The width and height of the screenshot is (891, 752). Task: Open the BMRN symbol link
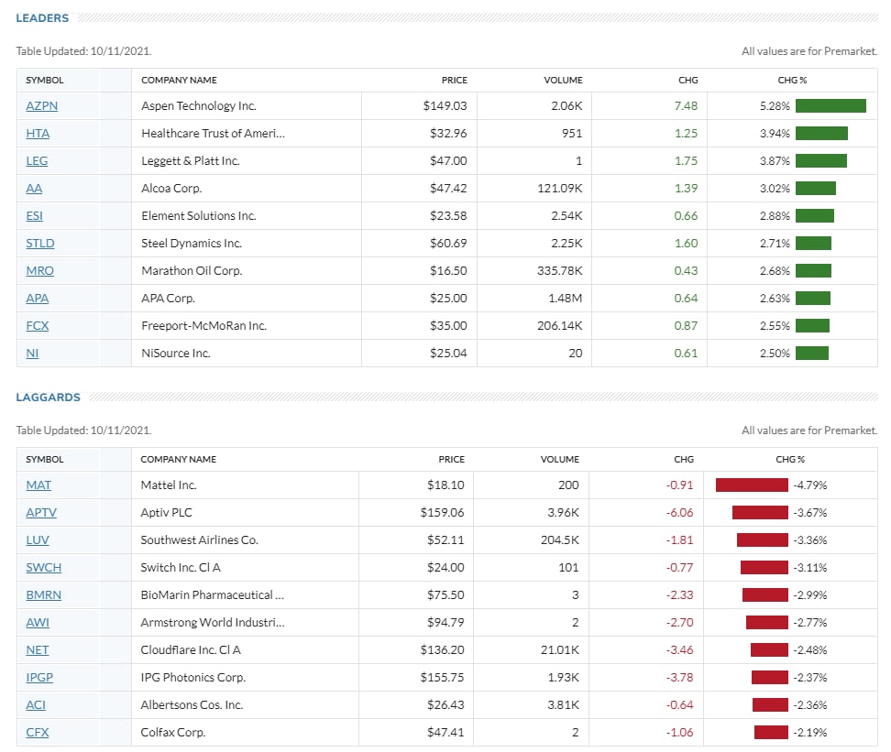click(x=43, y=594)
